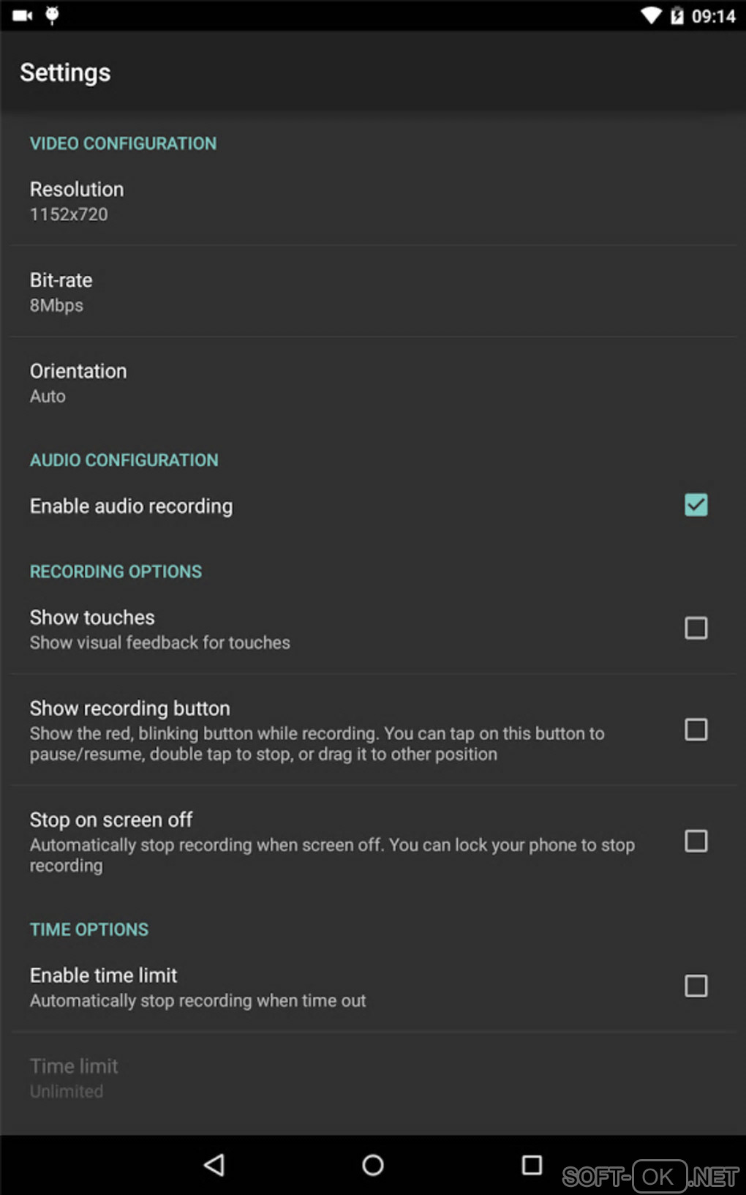Tap the debug notification icon in status bar
The width and height of the screenshot is (746, 1195).
coord(52,15)
